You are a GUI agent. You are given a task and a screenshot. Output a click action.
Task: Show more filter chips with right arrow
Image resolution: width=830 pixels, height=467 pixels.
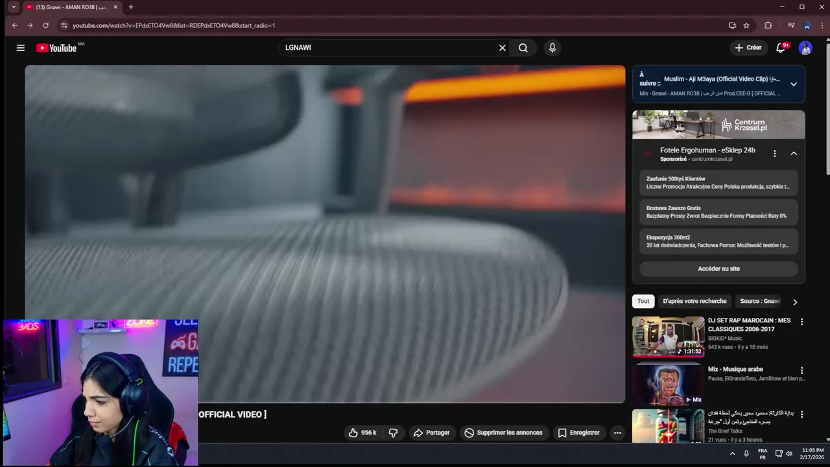click(795, 302)
